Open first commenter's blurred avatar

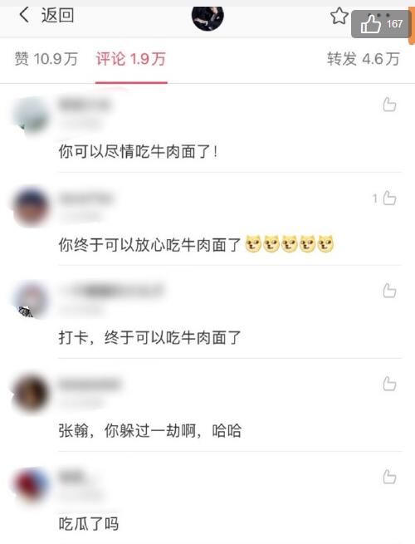pyautogui.click(x=32, y=115)
